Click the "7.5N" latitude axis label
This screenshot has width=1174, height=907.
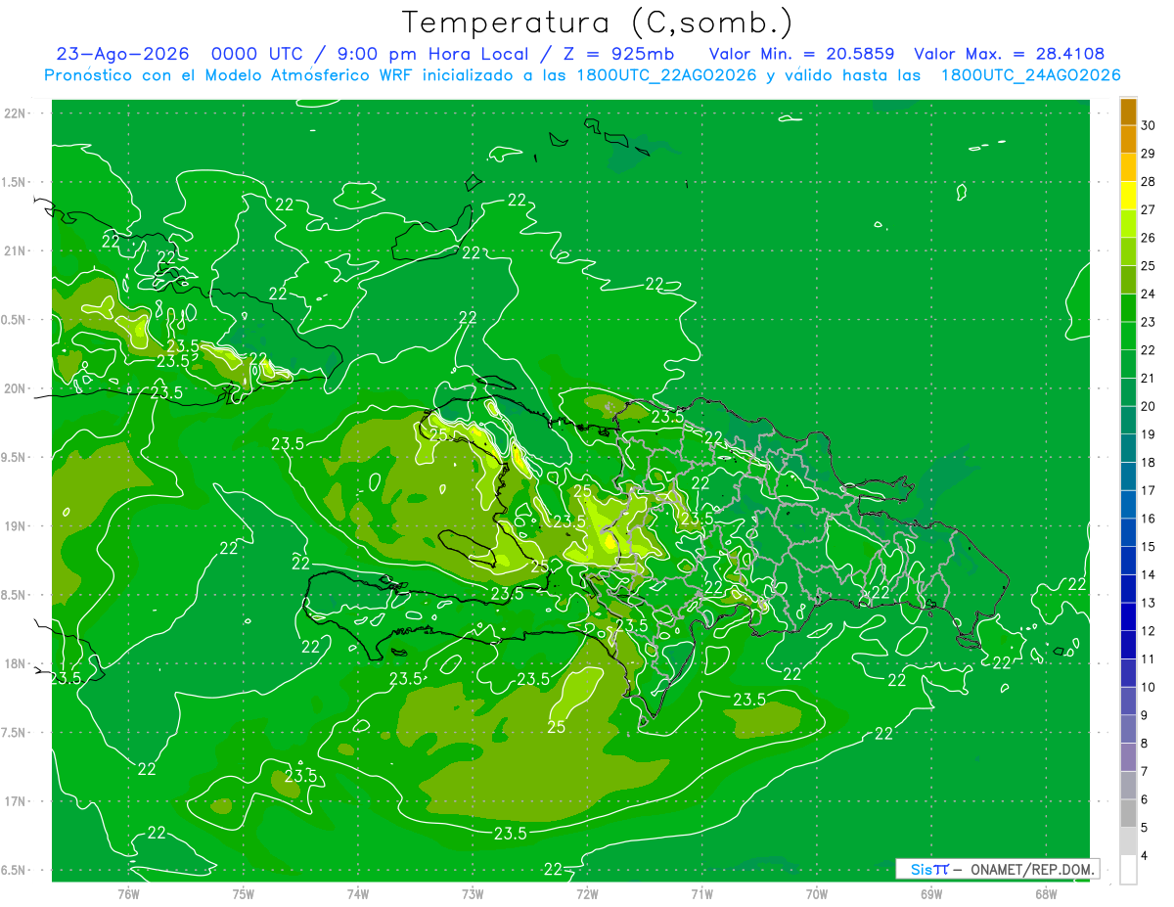[x=15, y=733]
